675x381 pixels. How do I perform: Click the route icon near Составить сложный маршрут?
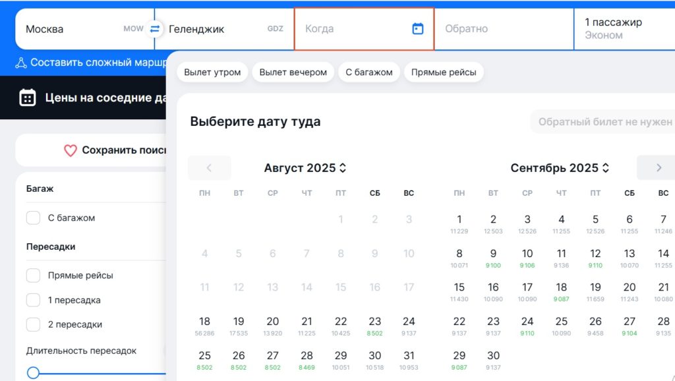pos(20,61)
